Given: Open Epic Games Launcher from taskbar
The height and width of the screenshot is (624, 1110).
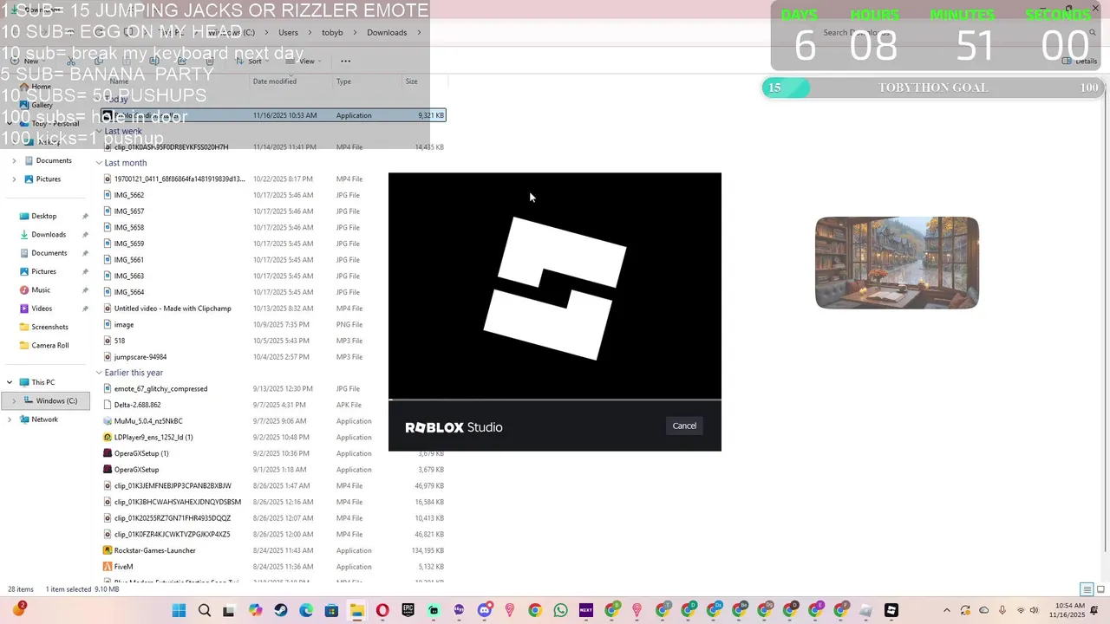Looking at the screenshot, I should pyautogui.click(x=408, y=611).
